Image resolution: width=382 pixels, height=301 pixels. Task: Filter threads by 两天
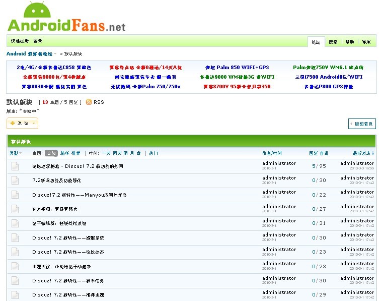[117, 153]
